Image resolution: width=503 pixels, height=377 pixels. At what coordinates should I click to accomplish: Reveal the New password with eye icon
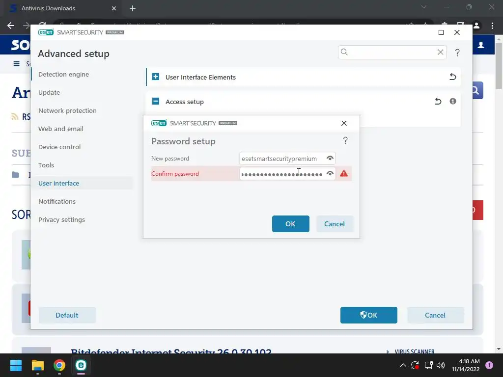[330, 159]
